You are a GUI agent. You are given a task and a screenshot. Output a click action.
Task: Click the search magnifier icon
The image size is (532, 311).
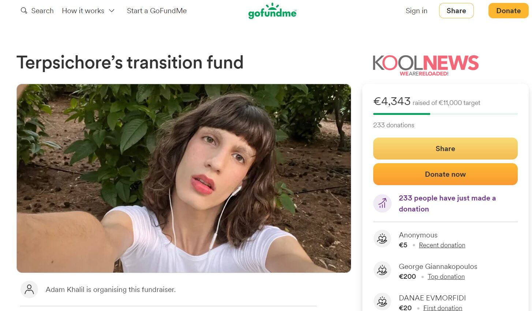pyautogui.click(x=24, y=11)
